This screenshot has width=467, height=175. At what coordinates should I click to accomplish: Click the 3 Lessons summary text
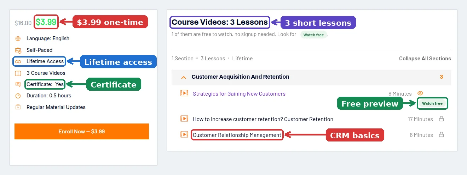[x=213, y=59]
